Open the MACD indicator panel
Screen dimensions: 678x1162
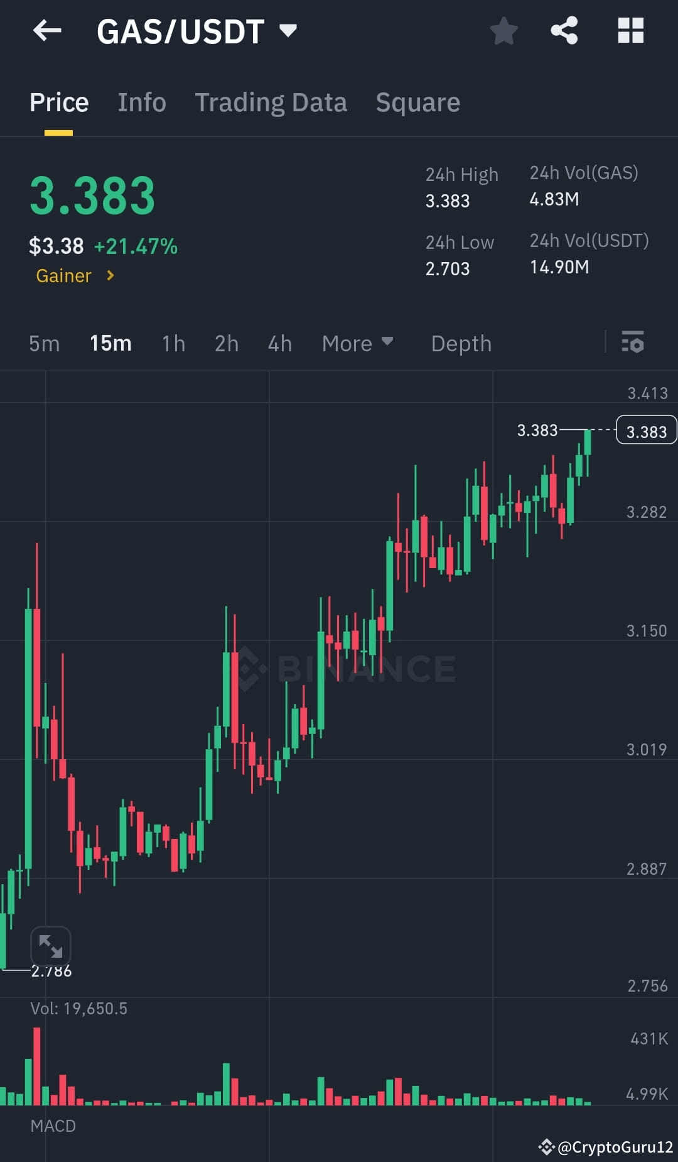pyautogui.click(x=53, y=1125)
